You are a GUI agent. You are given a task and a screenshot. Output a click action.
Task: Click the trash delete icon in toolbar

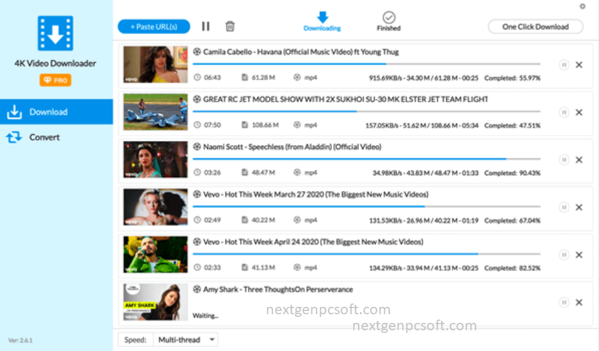[x=230, y=26]
